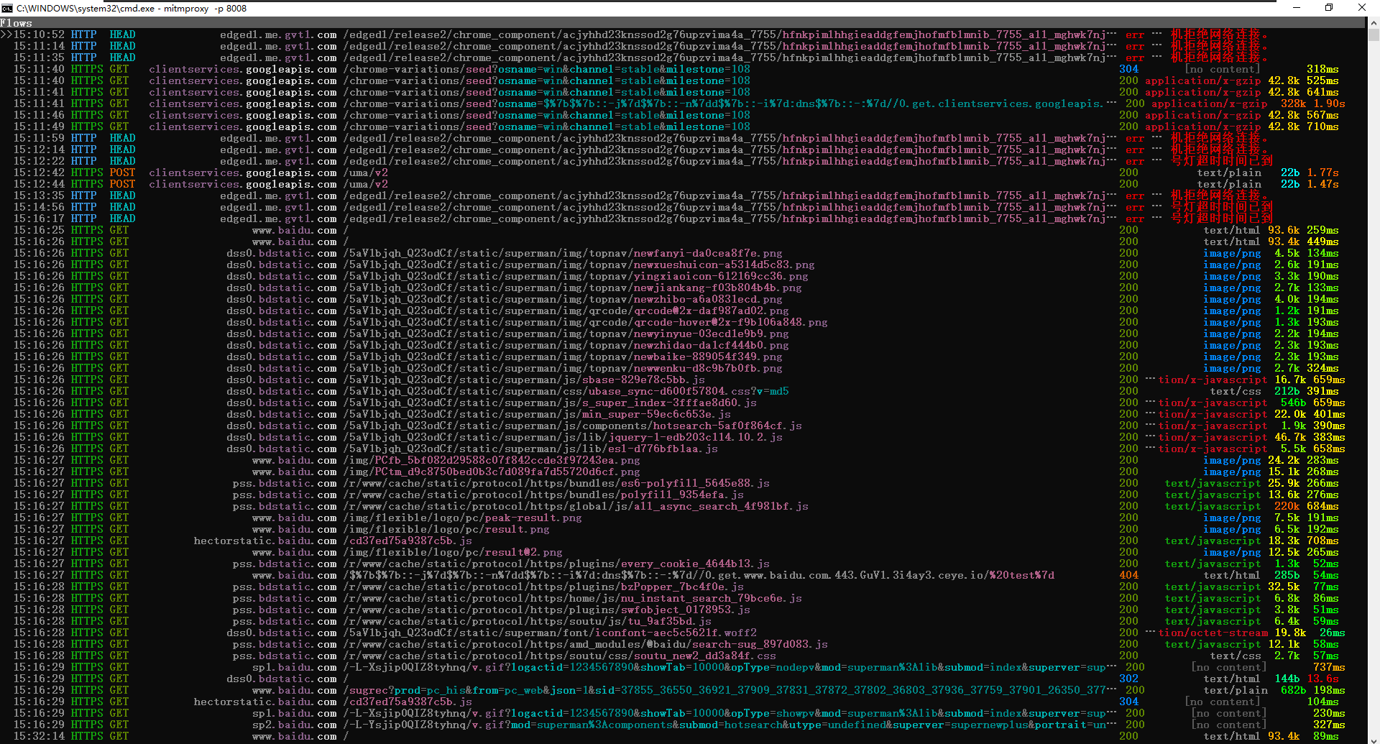Open the cmd.exe title bar system icon
1380x744 pixels.
tap(8, 8)
